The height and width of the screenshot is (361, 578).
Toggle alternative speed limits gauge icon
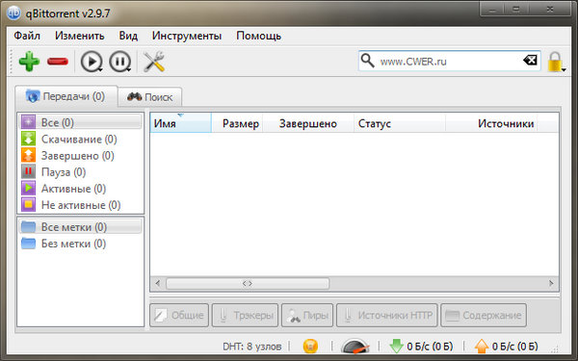[355, 346]
